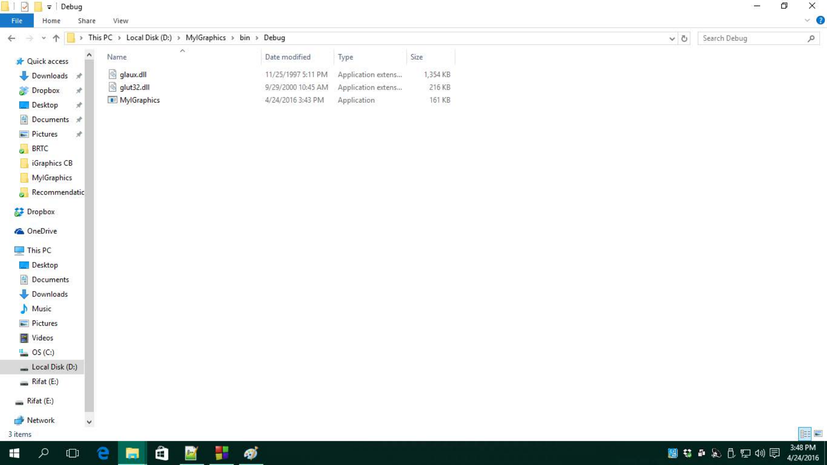Open the File menu
Screen dimensions: 827x465
pos(17,21)
